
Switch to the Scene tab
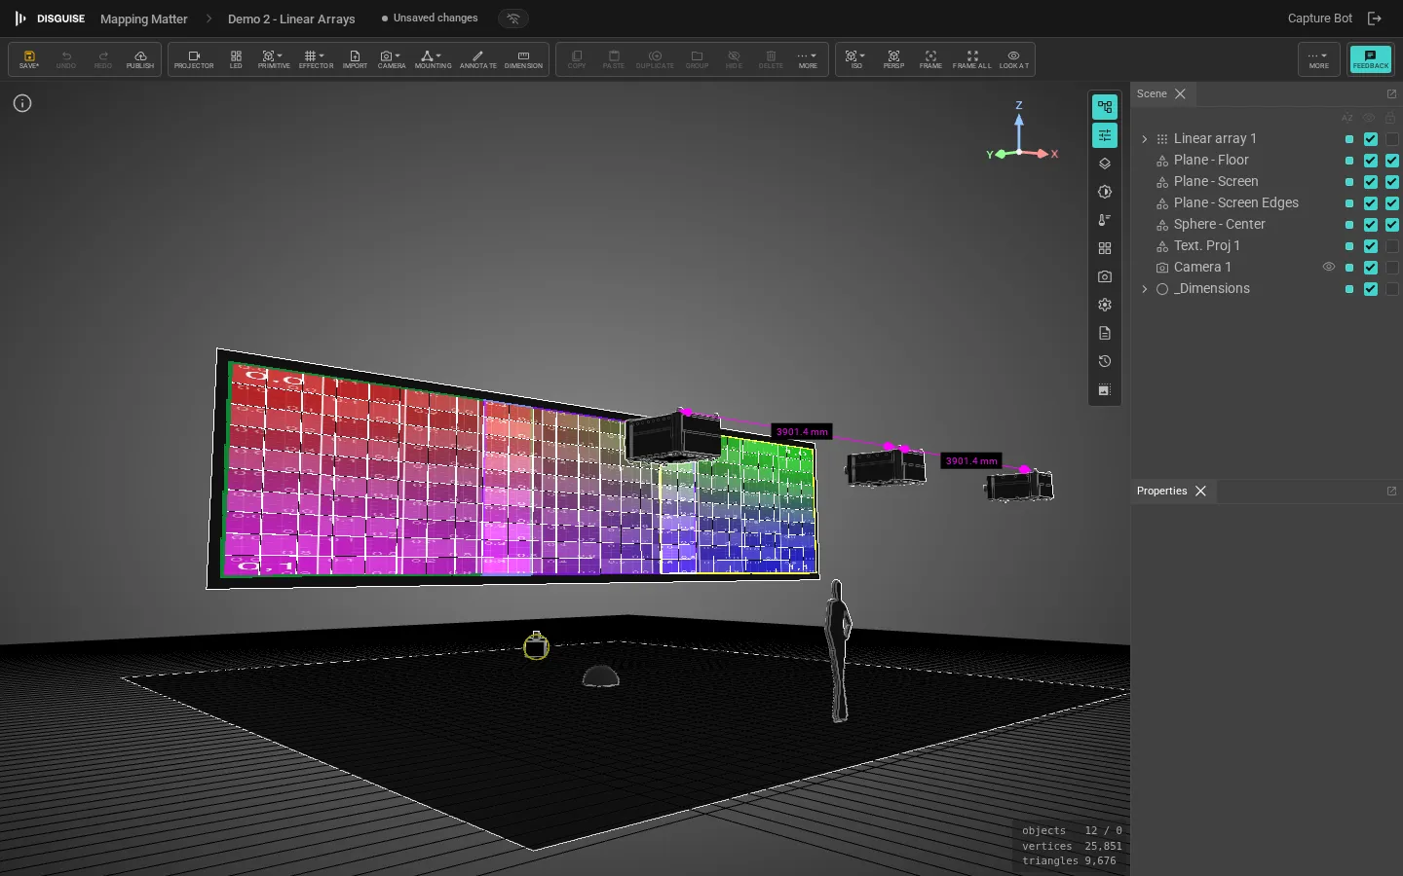pyautogui.click(x=1152, y=94)
